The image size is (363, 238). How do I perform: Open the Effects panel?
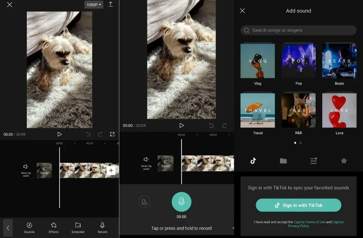pyautogui.click(x=53, y=227)
